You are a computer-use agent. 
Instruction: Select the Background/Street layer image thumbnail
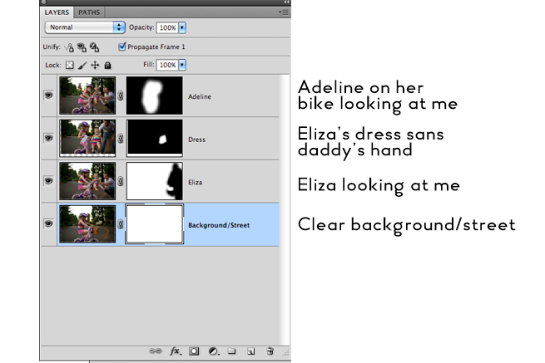coord(87,224)
